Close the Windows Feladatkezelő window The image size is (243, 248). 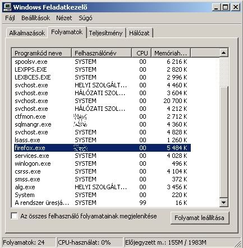[236, 7]
